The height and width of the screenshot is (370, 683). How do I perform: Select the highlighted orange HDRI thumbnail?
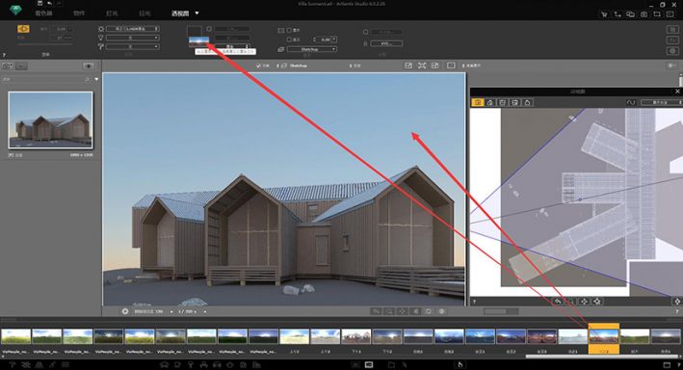click(x=604, y=336)
